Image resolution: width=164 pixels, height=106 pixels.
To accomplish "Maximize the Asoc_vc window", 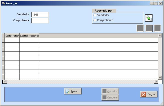I will (x=156, y=3).
